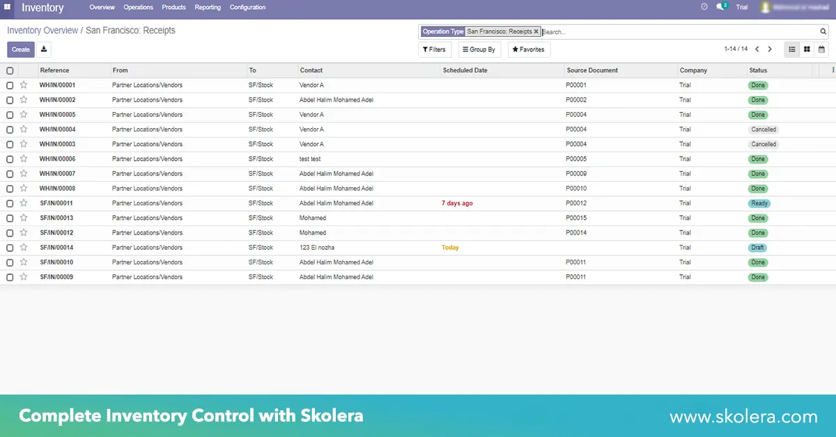
Task: Open the Operations menu
Action: pos(139,7)
